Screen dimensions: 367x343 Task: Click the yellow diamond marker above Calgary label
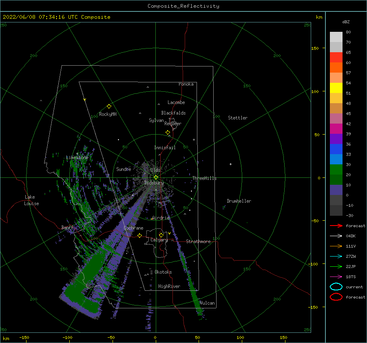click(161, 235)
